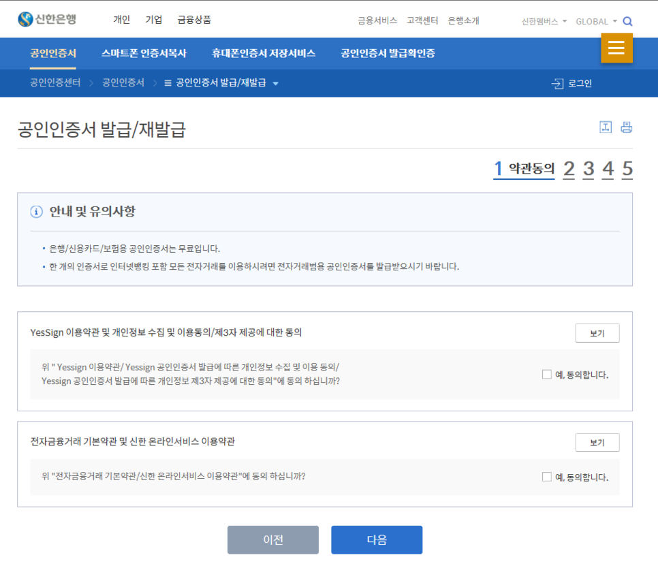
Task: Click the 공인인증서 발급/재발급 page heading
Action: 101,129
